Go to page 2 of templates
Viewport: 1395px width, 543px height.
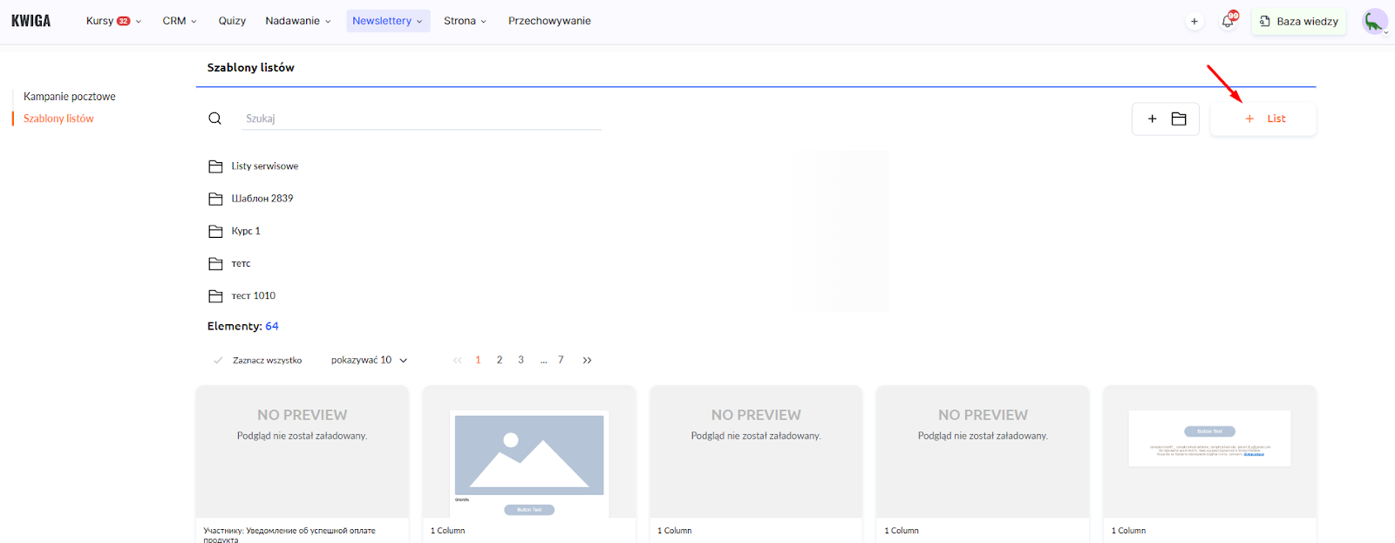[500, 360]
